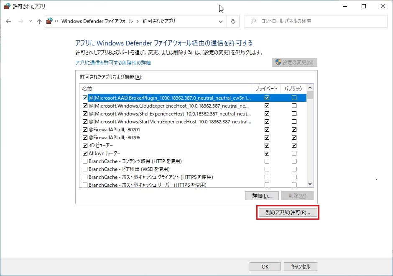The height and width of the screenshot is (276, 393).
Task: Check Private for BranchCache コンテンツ取得
Action: tap(267, 161)
